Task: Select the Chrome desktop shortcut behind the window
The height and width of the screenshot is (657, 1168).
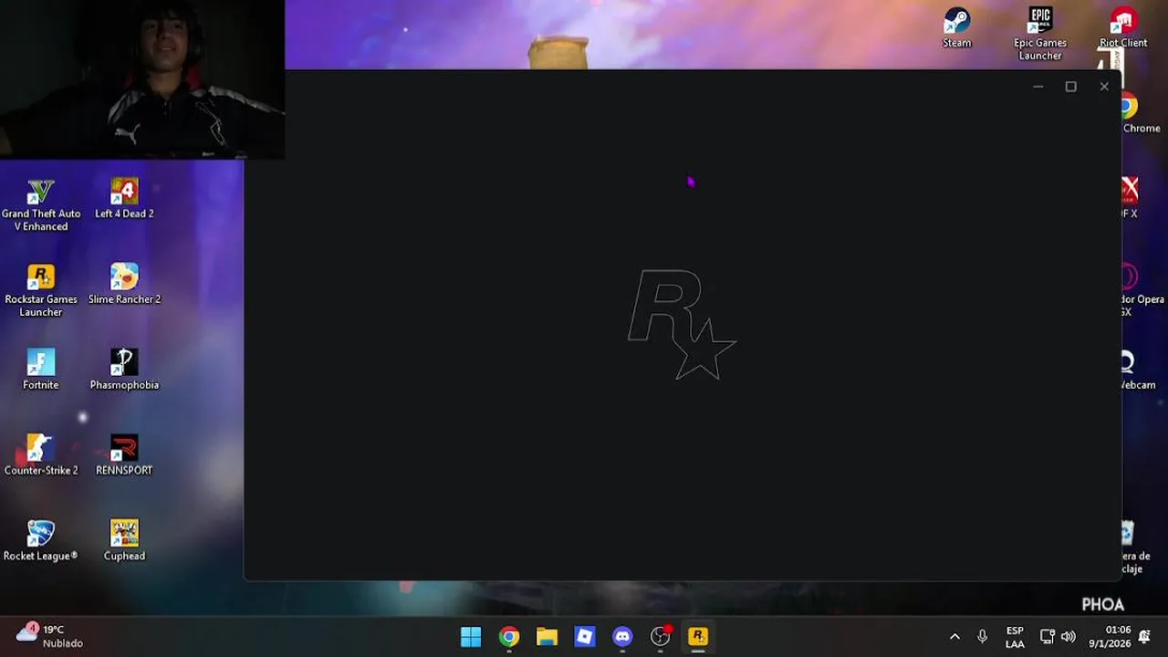Action: (1142, 114)
